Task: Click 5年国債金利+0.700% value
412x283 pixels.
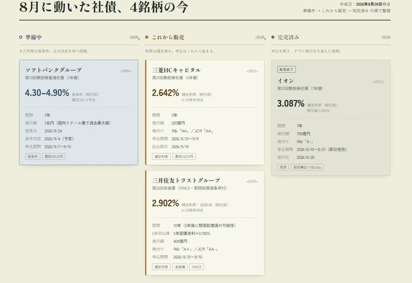Action: coord(192,234)
